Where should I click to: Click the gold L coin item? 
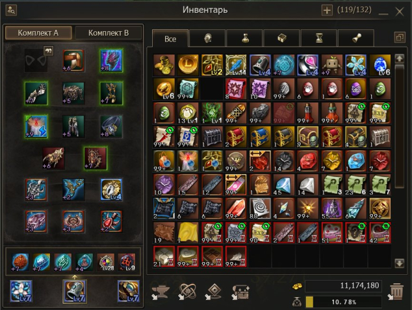pyautogui.click(x=188, y=65)
